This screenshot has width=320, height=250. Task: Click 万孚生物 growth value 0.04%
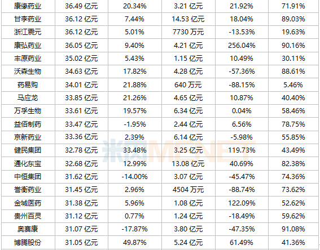point(242,111)
